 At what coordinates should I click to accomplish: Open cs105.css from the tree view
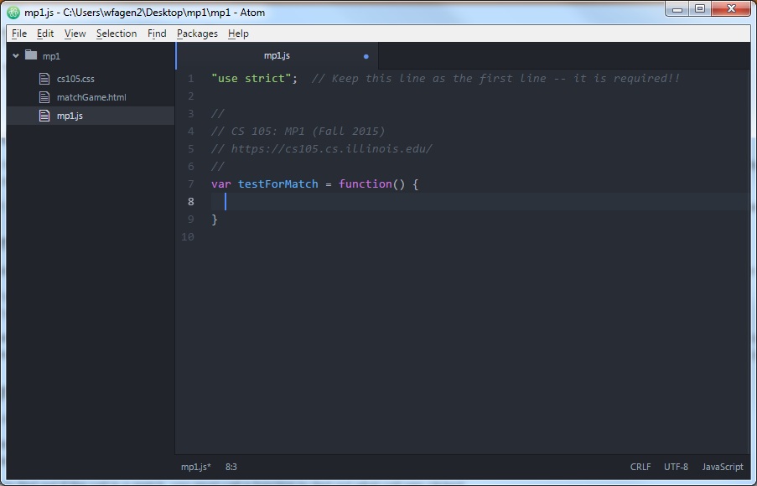click(75, 79)
